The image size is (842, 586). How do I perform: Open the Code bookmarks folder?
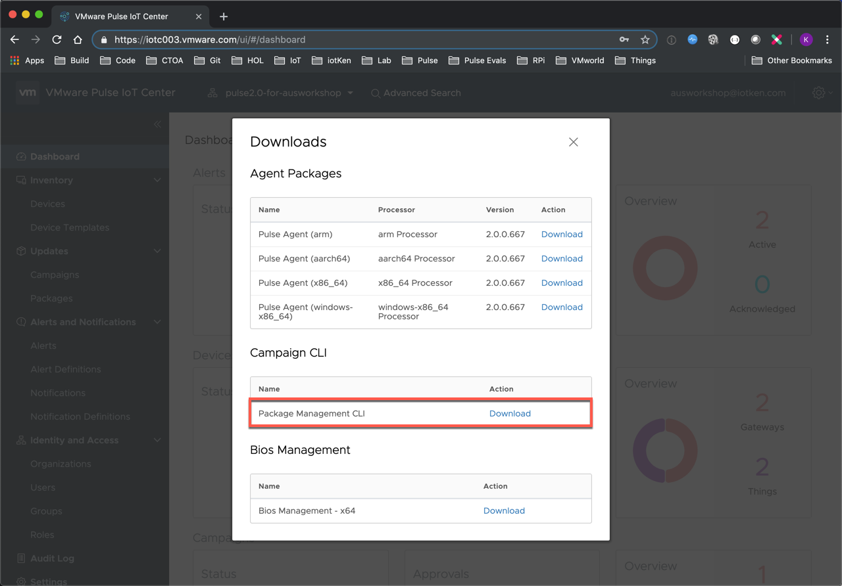pyautogui.click(x=118, y=60)
